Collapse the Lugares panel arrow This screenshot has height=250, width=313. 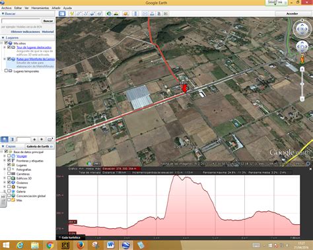(x=3, y=38)
